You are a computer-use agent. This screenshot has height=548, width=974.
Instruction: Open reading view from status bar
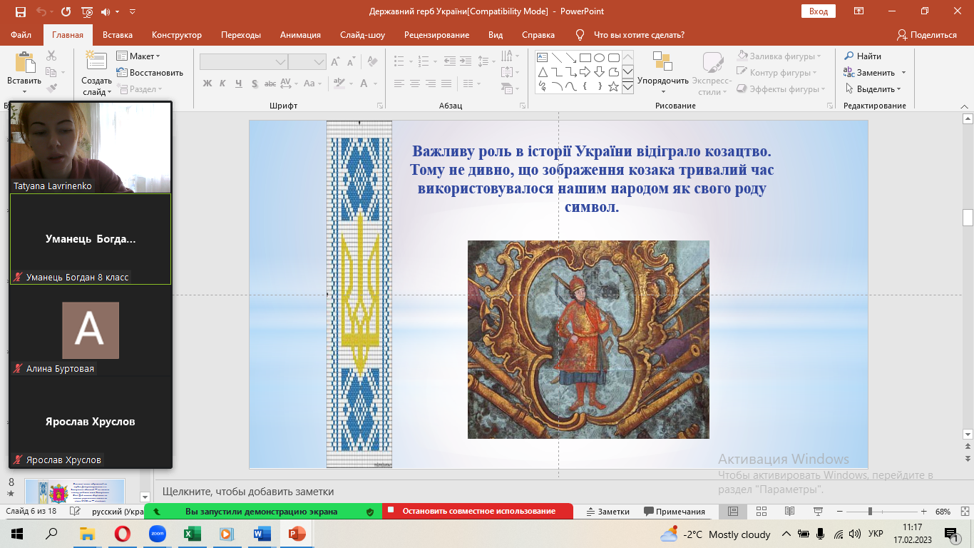[789, 512]
